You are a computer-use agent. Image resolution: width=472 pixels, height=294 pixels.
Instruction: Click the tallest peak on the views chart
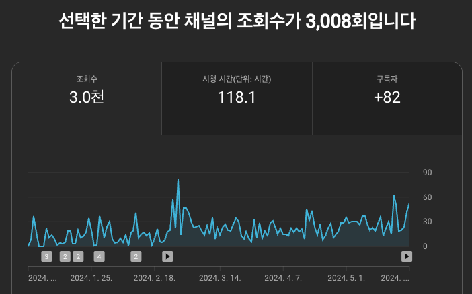click(178, 180)
